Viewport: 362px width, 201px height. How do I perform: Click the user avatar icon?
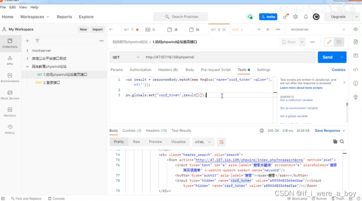coord(316,17)
